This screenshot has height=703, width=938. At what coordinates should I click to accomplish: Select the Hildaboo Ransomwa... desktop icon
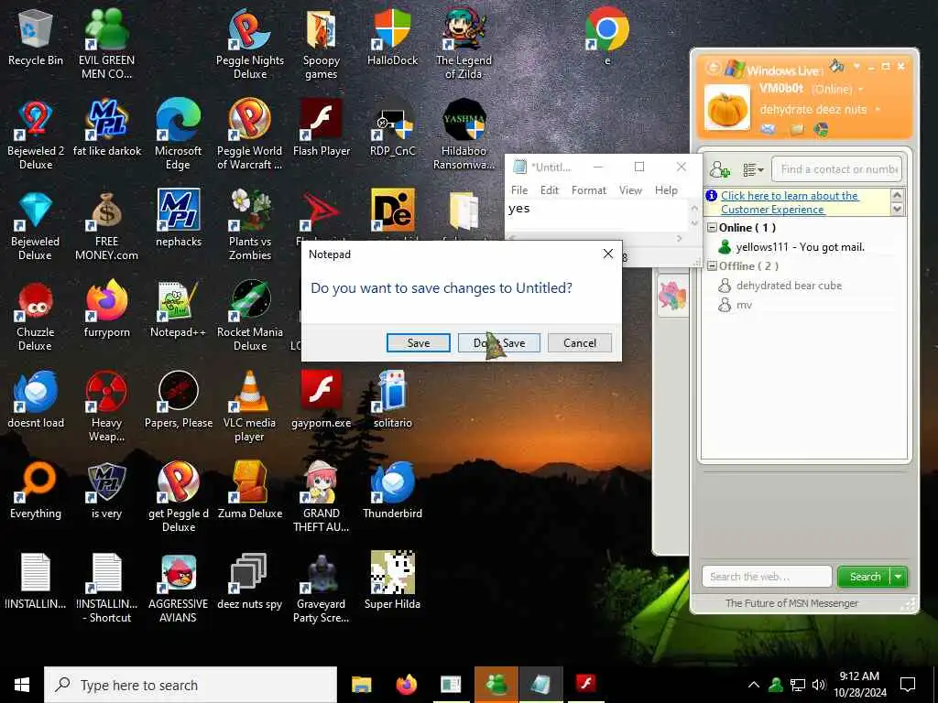pyautogui.click(x=464, y=135)
